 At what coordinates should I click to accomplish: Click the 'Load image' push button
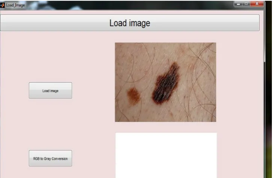[x=51, y=90]
